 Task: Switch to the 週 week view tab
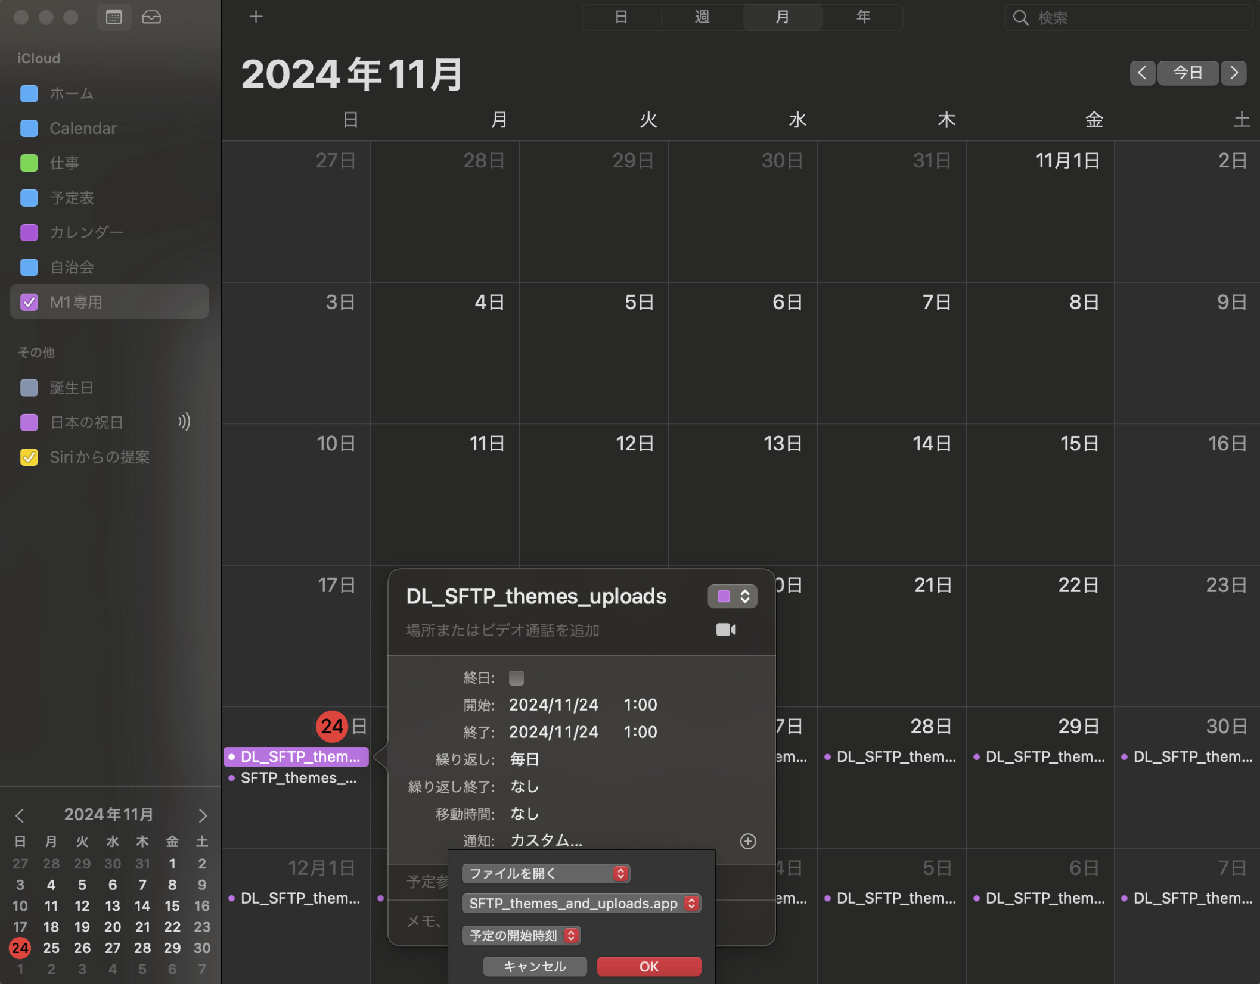click(x=702, y=17)
